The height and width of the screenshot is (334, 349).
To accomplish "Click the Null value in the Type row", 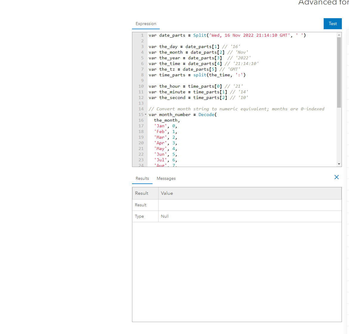I will tap(165, 216).
